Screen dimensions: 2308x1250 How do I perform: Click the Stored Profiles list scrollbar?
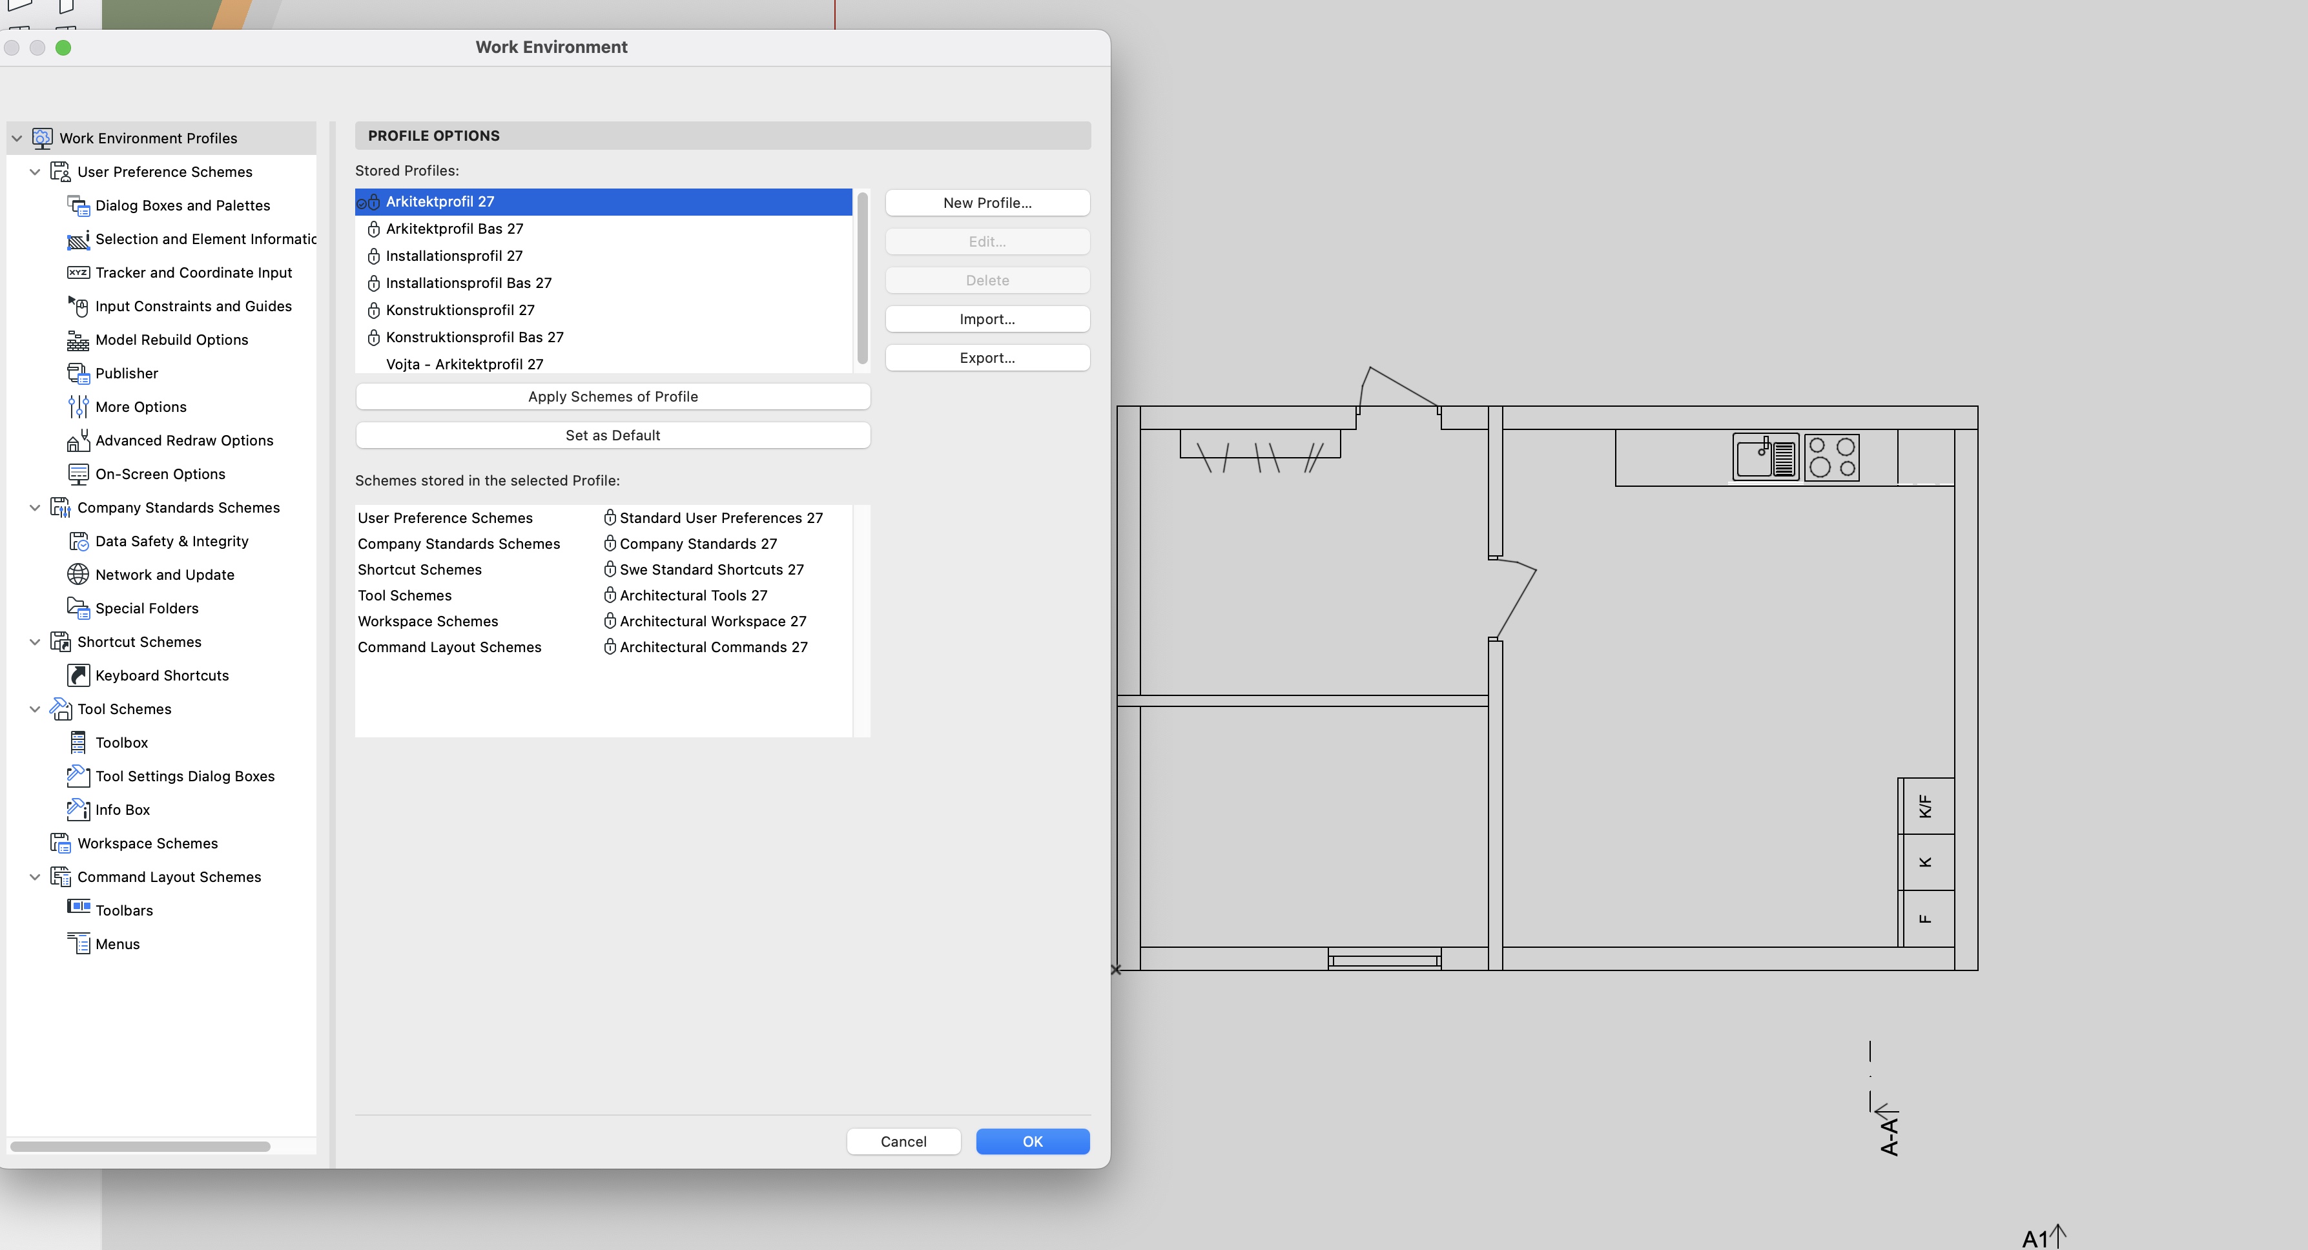[862, 278]
